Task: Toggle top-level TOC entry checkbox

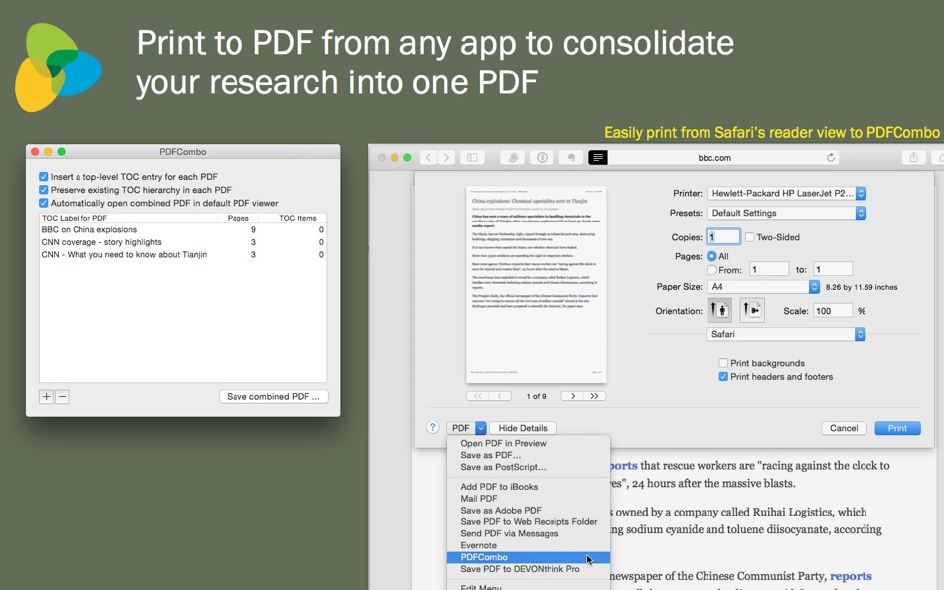Action: click(44, 177)
